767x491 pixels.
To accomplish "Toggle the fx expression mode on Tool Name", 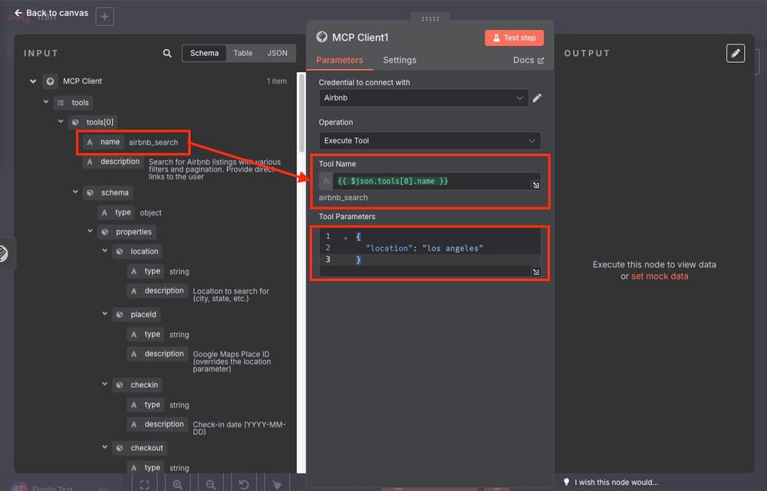I will coord(325,182).
